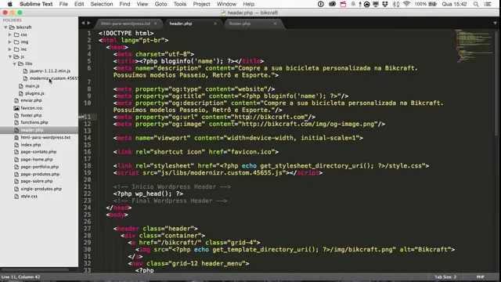Click the favicon.ico file icon in sidebar

tap(16, 108)
